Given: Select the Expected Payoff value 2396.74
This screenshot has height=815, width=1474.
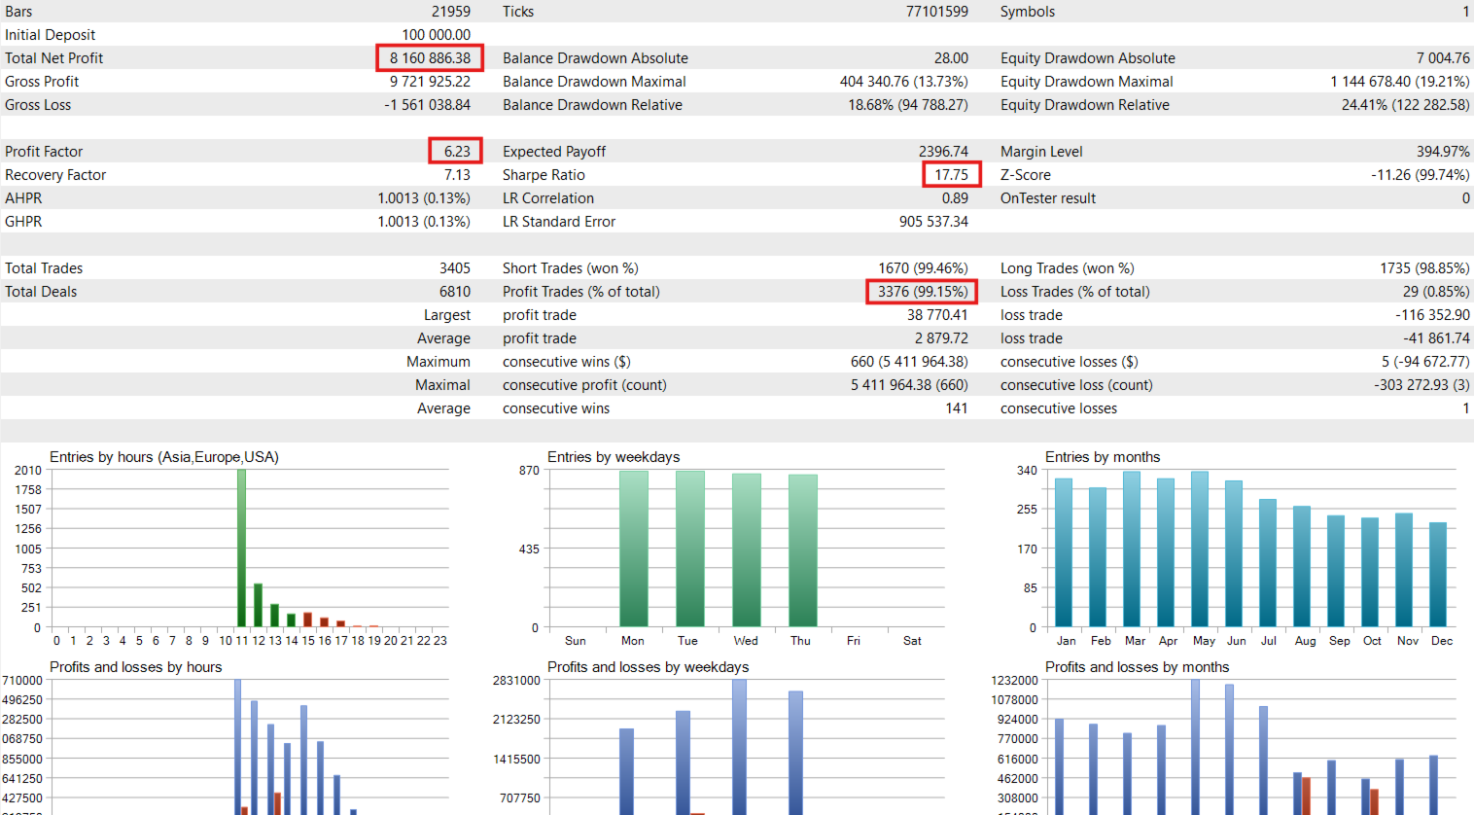Looking at the screenshot, I should 943,152.
